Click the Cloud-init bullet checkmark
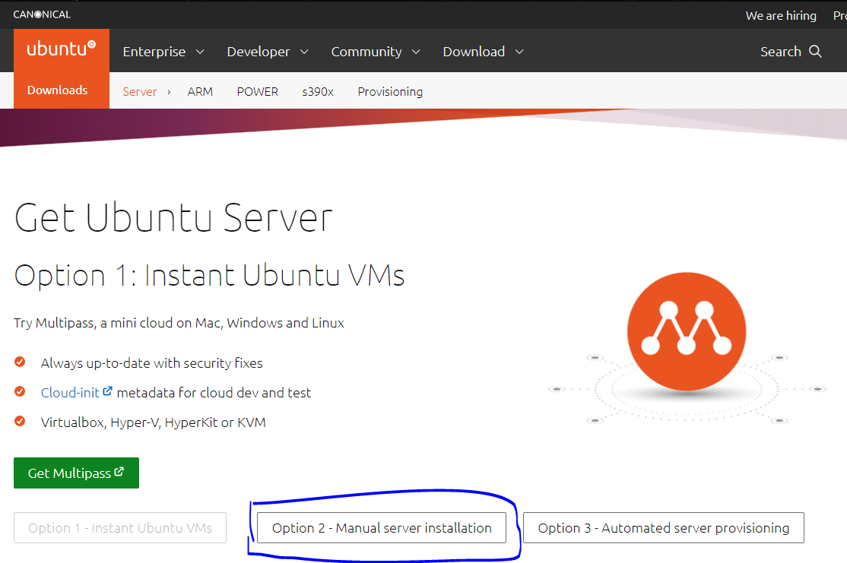 click(20, 391)
